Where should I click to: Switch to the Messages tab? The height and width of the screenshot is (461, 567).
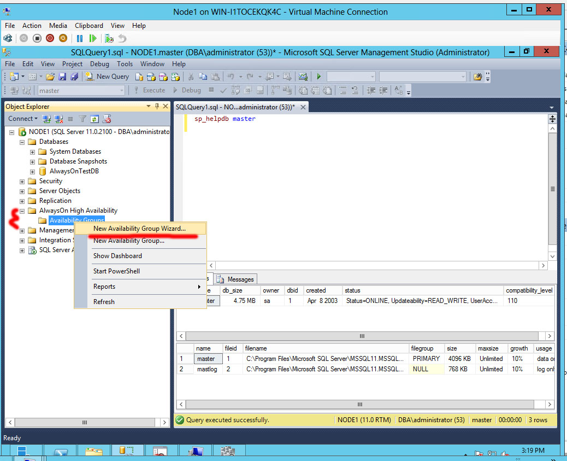point(235,279)
